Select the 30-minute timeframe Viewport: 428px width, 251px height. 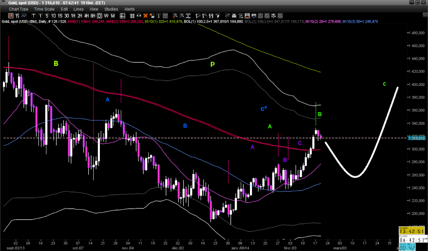(66, 16)
